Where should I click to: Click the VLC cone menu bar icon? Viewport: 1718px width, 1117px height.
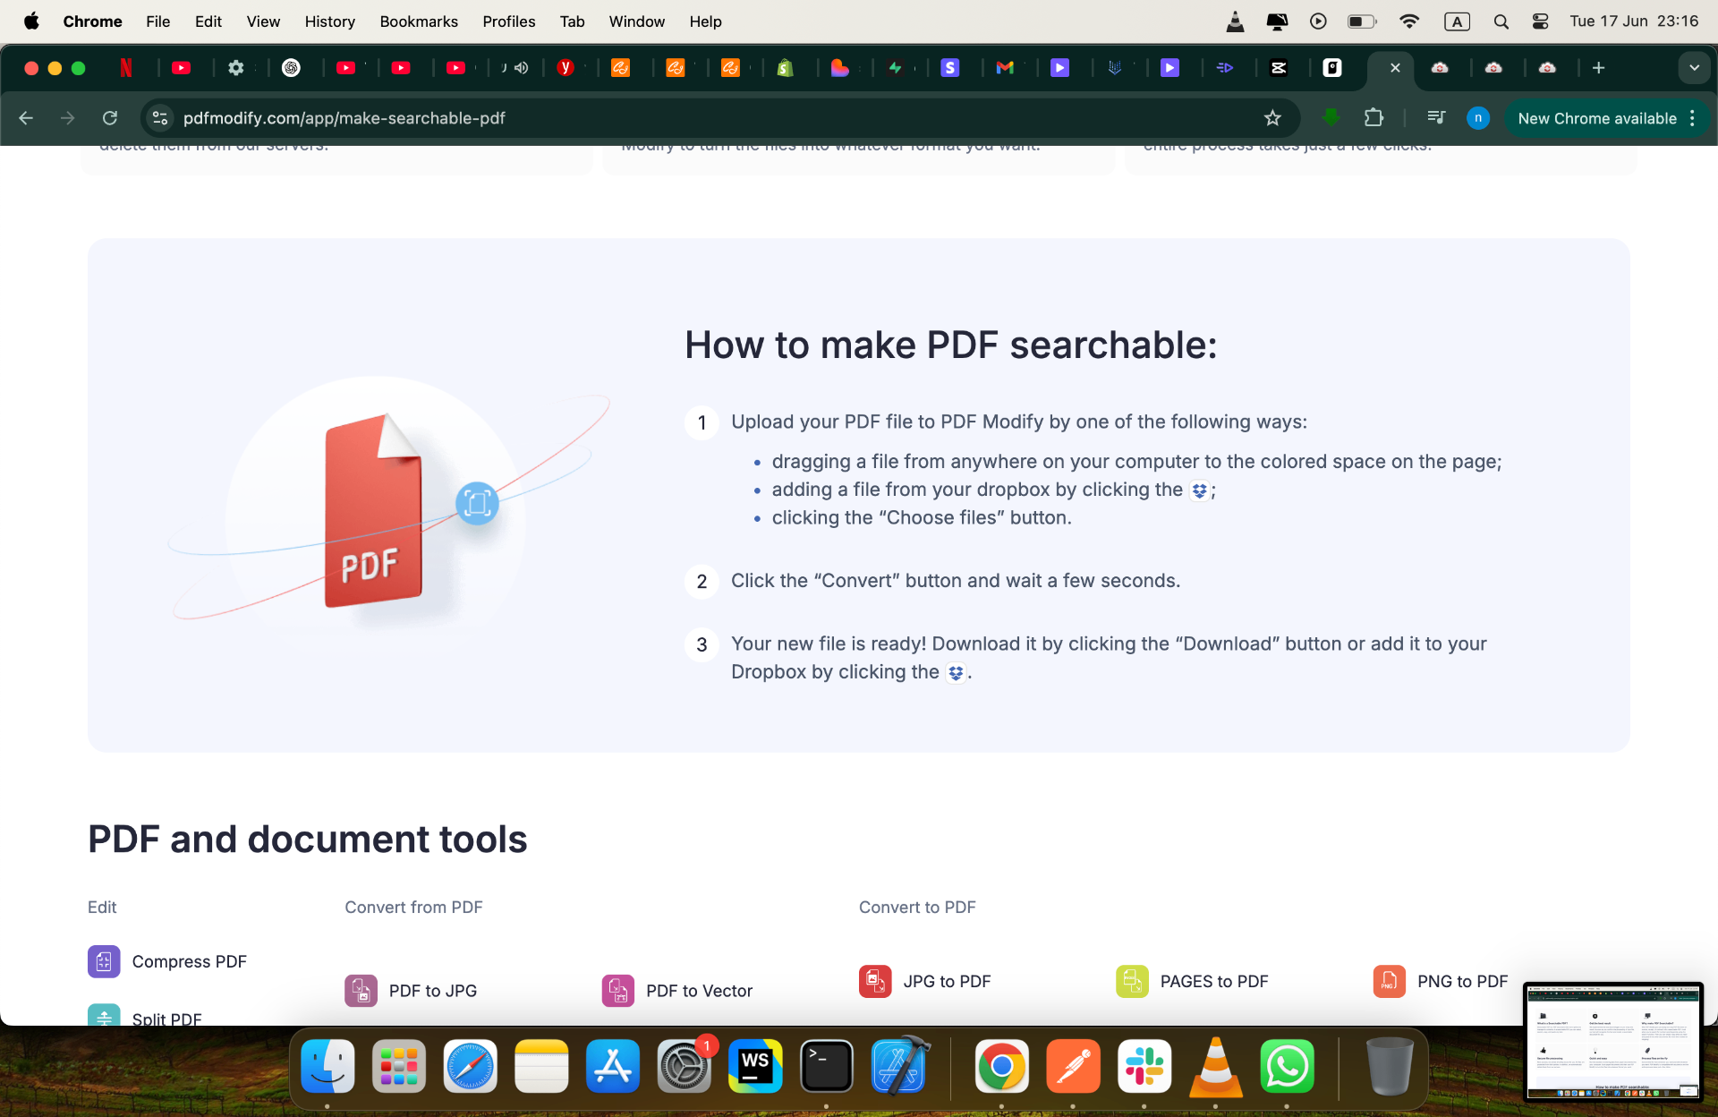click(x=1235, y=21)
